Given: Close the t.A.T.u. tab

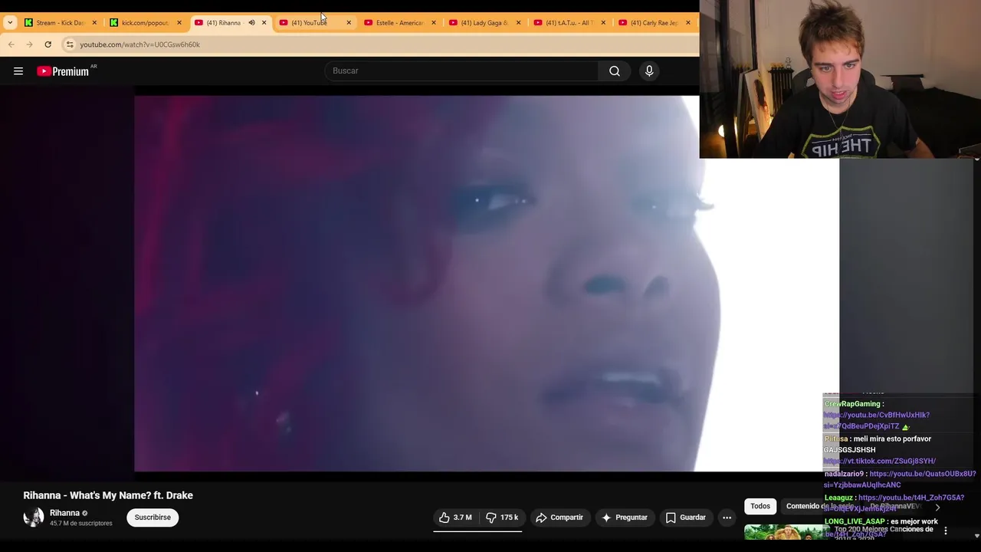Looking at the screenshot, I should pos(603,22).
